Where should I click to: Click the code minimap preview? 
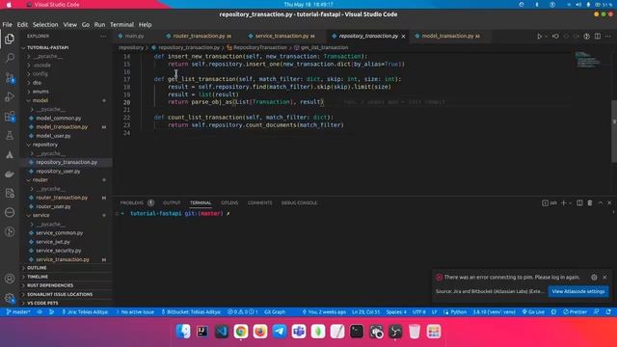point(588,59)
